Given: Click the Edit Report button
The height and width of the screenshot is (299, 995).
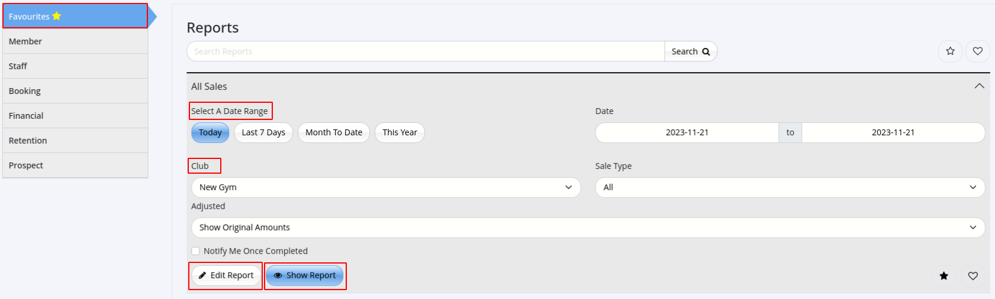Looking at the screenshot, I should click(x=226, y=275).
